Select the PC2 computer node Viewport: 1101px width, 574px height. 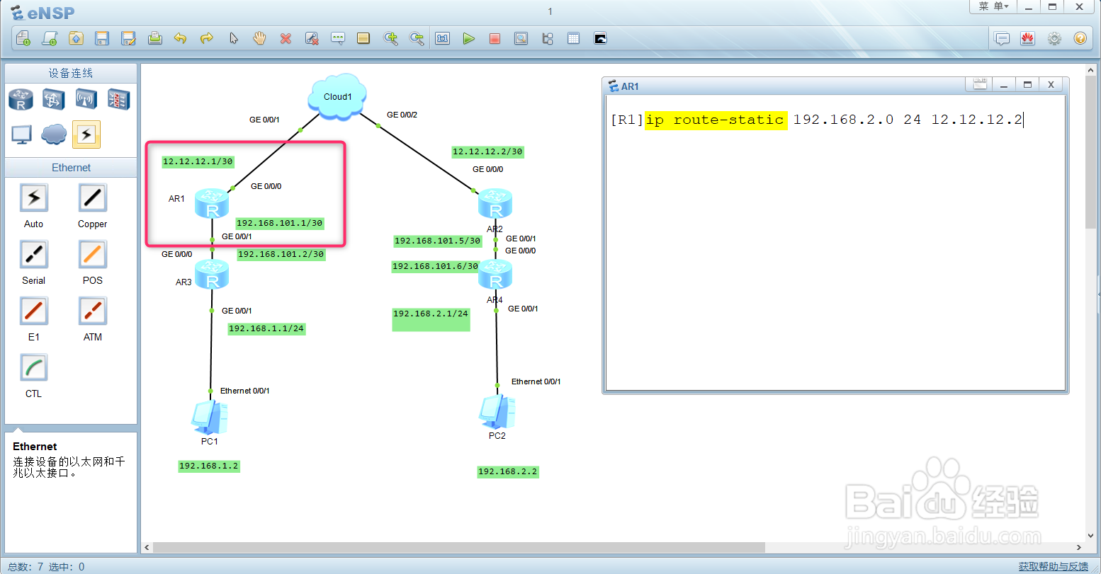tap(497, 411)
